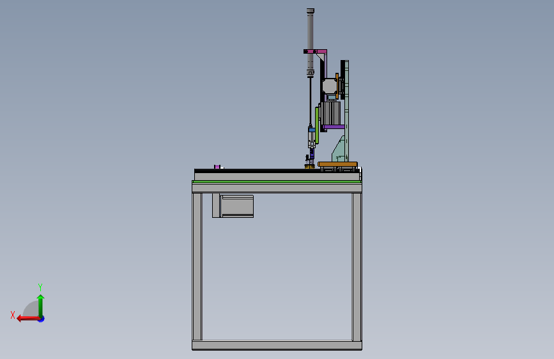554x359 pixels.
Task: Click the red X axis arrow of the triad
Action: coord(28,319)
